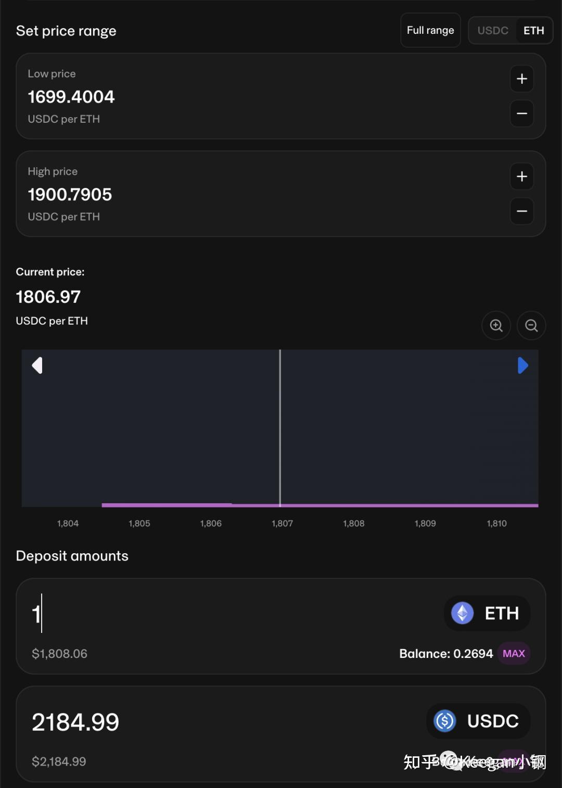Image resolution: width=562 pixels, height=788 pixels.
Task: Focus the USDC deposit amount 2184.99
Action: click(x=75, y=722)
